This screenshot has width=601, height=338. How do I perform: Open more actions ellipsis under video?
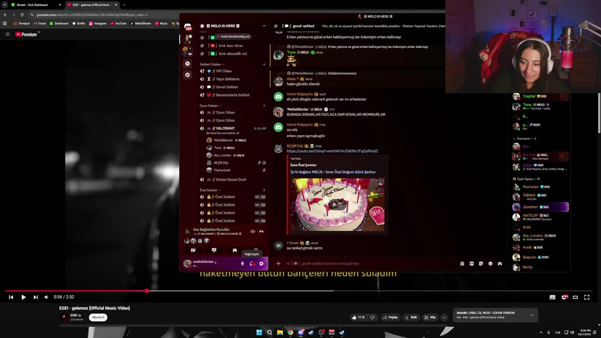(444, 317)
